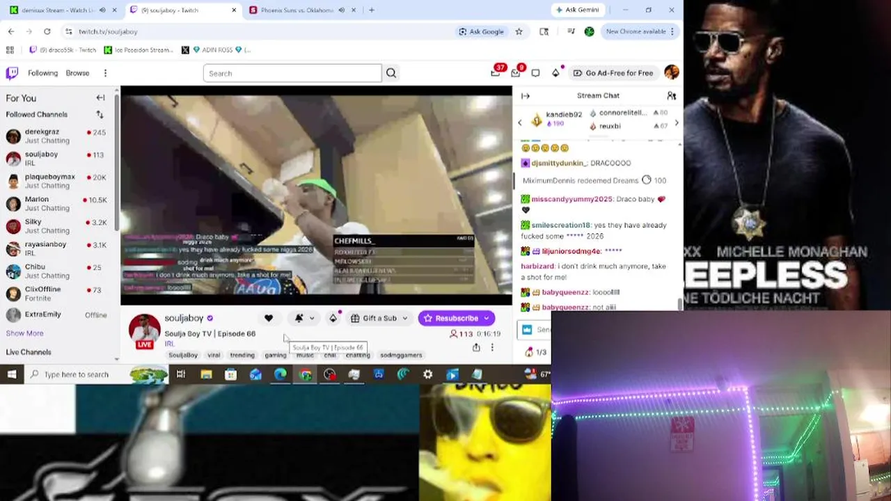Click Show More under followed channels
This screenshot has width=891, height=501.
(x=24, y=333)
